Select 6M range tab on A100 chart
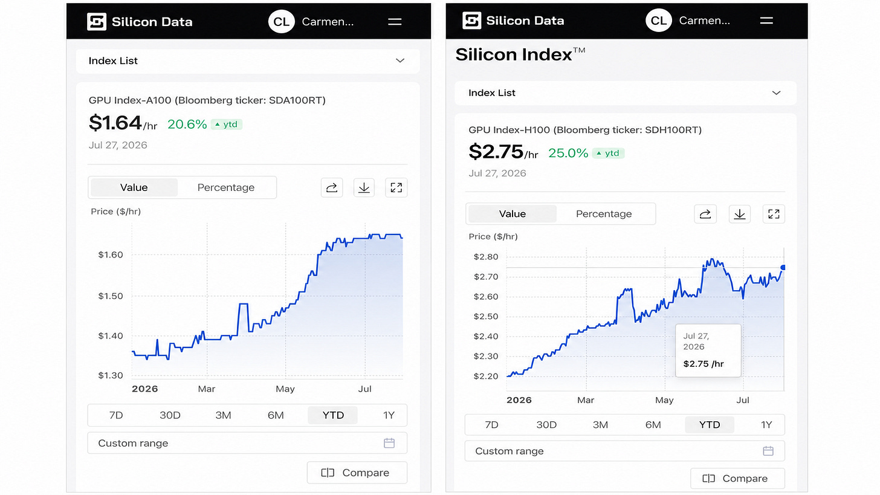880x495 pixels. coord(276,415)
